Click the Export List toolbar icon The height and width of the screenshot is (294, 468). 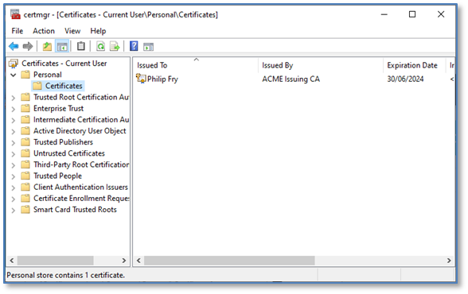pyautogui.click(x=115, y=46)
